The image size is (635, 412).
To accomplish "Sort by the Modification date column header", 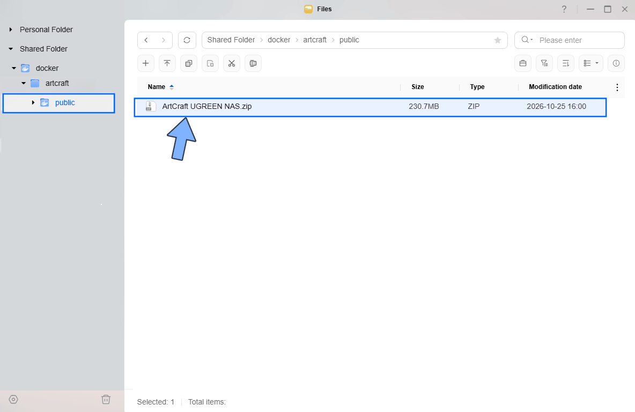I will point(555,87).
